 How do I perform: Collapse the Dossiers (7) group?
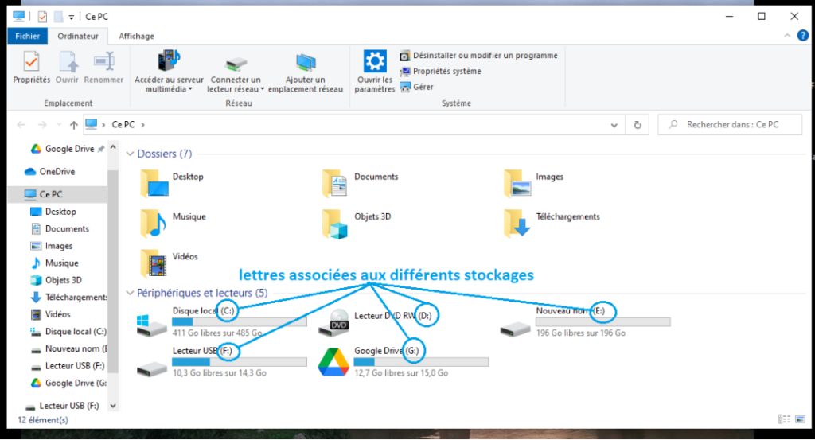click(130, 154)
